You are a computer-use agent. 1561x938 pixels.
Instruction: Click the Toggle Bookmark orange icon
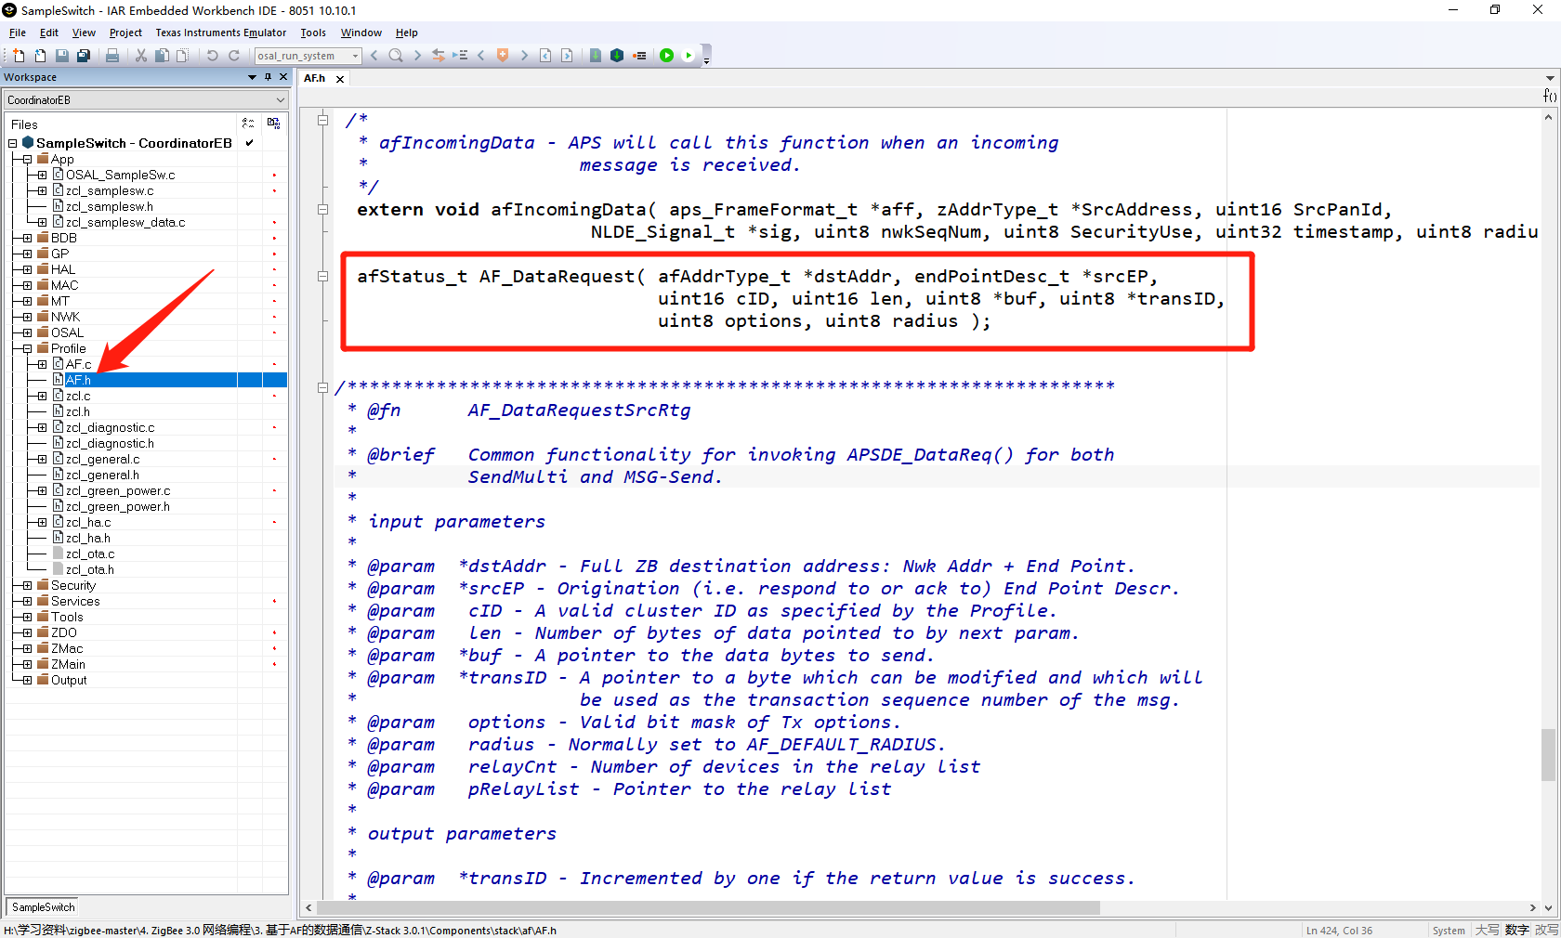click(503, 56)
